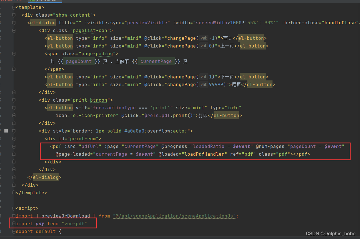Fold the opening <el-dialog title line
Viewport: 360px width, 239px height.
click(14, 23)
